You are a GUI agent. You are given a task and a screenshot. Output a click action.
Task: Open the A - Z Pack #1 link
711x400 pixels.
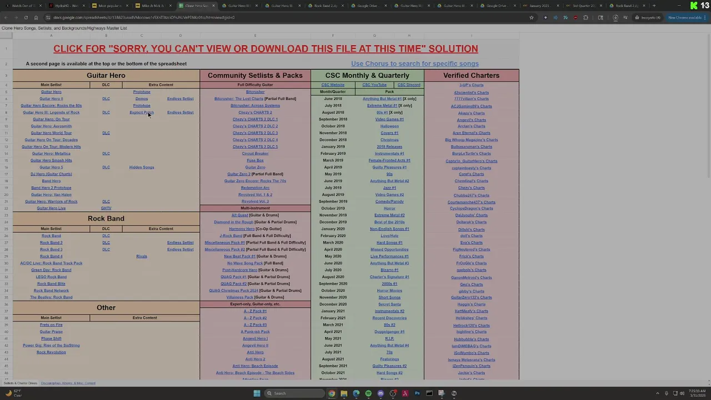(x=256, y=311)
